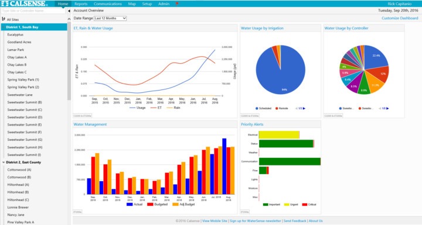This screenshot has width=422, height=225.
Task: Click the 22.4% slice of controller pie
Action: point(376,57)
